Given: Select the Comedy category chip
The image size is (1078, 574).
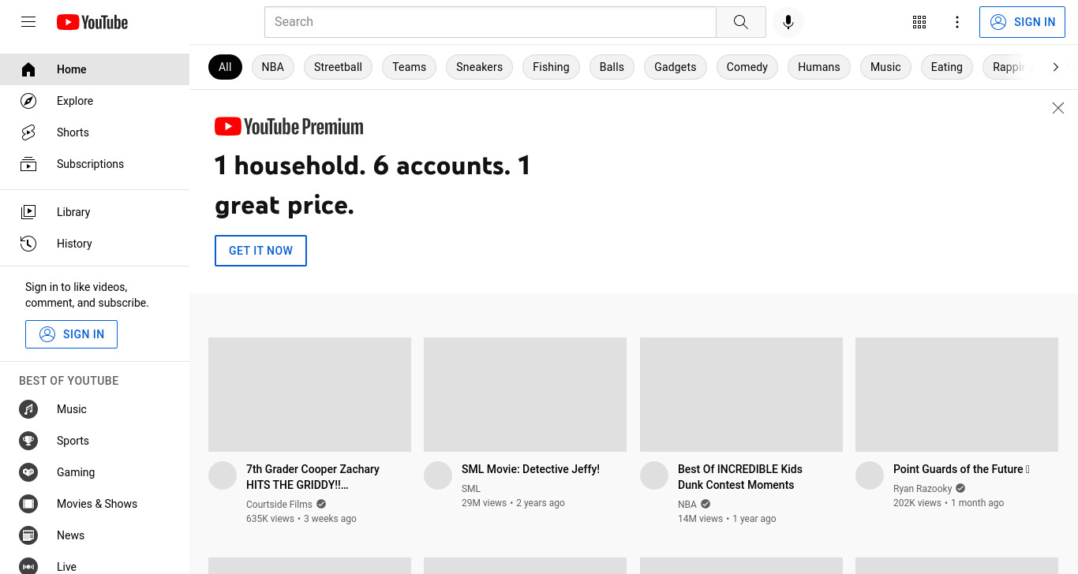Looking at the screenshot, I should (x=747, y=67).
